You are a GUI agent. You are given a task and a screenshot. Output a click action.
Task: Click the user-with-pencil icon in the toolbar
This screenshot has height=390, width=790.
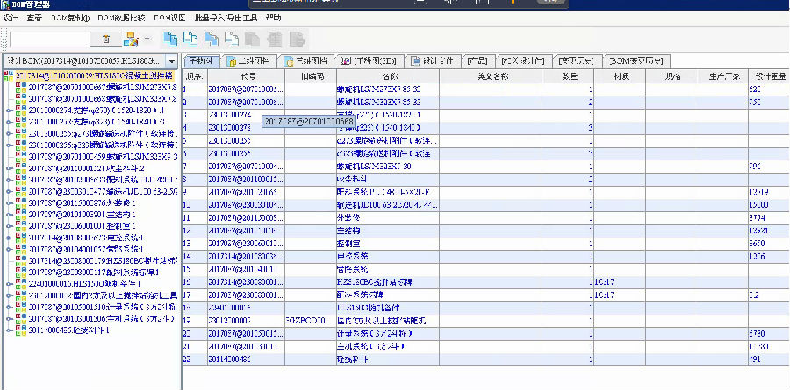(132, 39)
